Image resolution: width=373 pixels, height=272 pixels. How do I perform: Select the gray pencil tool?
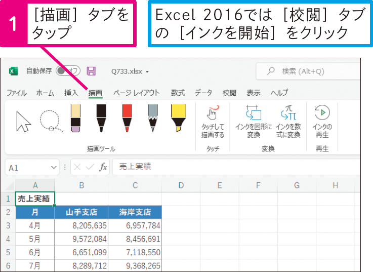coord(153,118)
